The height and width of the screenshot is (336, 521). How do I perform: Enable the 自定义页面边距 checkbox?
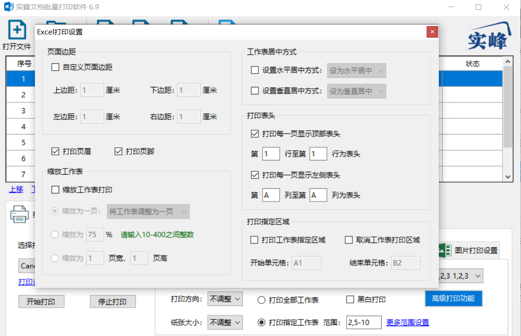coord(55,67)
